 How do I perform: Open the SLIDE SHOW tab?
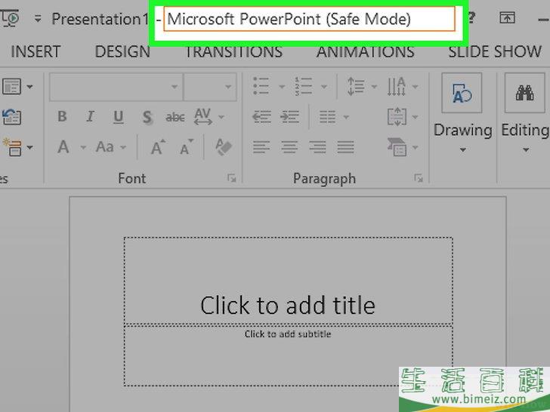495,51
